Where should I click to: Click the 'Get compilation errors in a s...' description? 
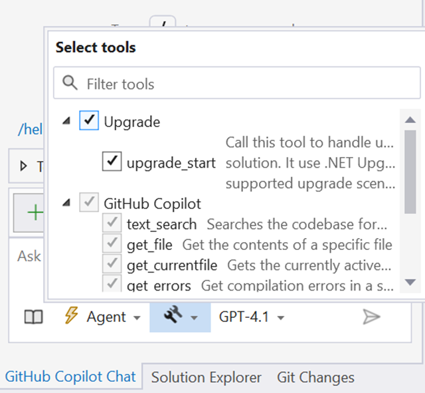[x=297, y=285]
